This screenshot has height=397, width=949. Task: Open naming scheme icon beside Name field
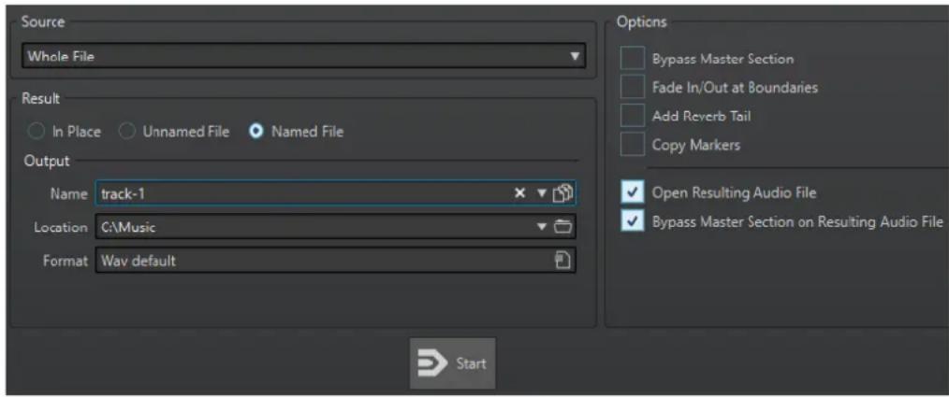point(563,193)
